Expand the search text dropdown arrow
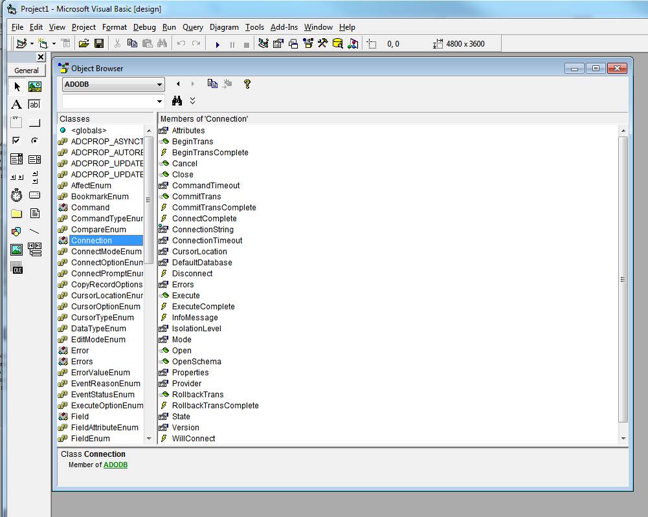Viewport: 648px width, 517px height. tap(159, 102)
